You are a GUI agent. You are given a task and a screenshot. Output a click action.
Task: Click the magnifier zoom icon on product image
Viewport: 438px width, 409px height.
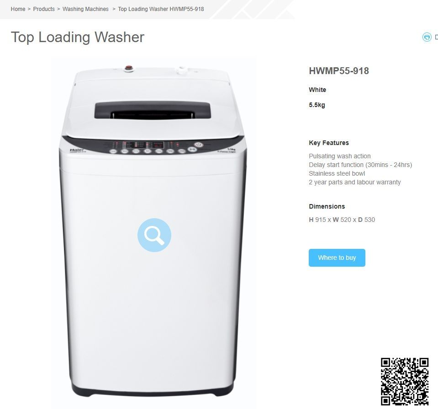pos(154,235)
